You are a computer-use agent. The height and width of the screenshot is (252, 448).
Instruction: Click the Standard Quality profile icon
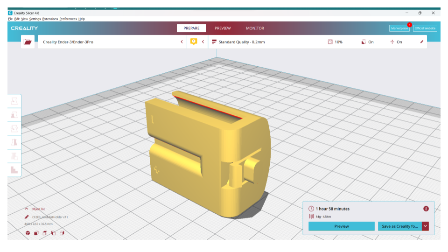[x=214, y=42]
